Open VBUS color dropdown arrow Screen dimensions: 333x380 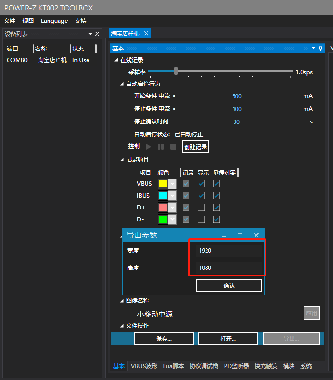pos(172,184)
